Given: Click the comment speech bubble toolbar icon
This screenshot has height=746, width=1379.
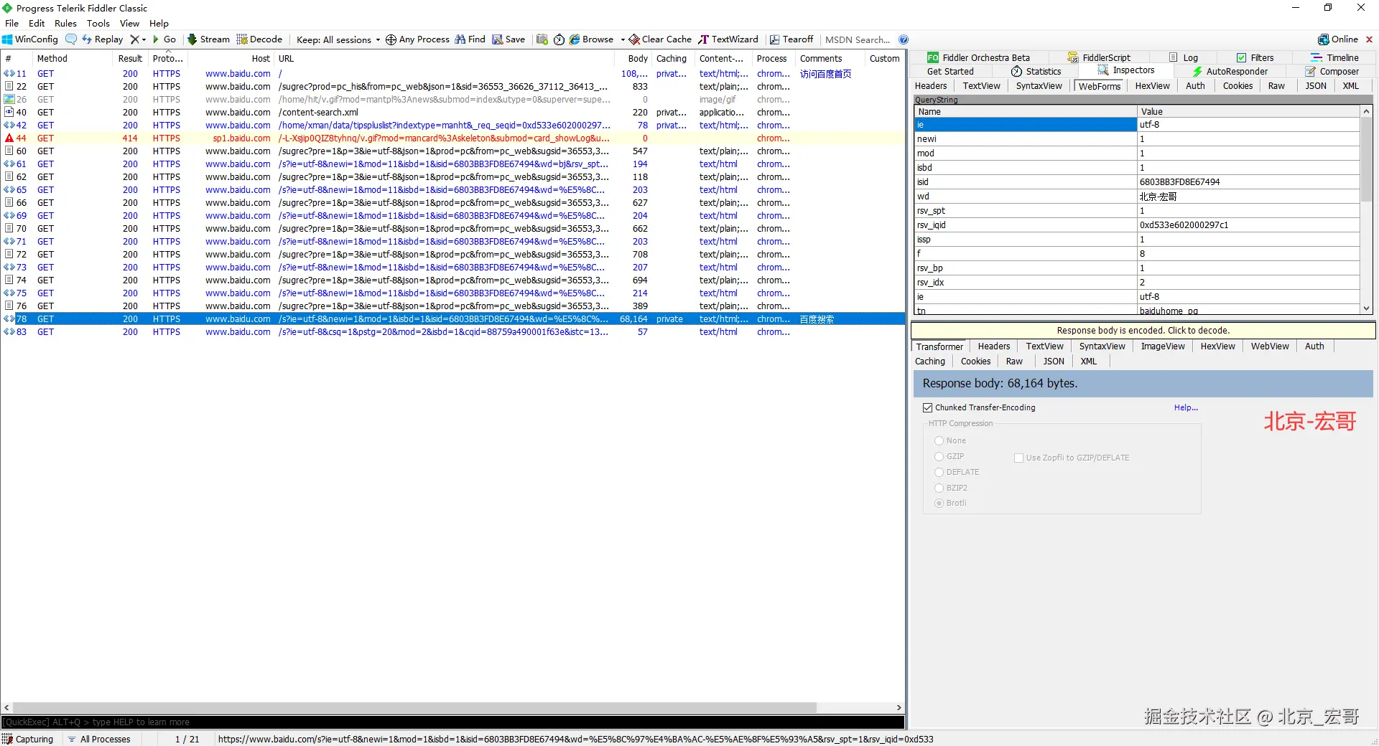Looking at the screenshot, I should [x=71, y=39].
